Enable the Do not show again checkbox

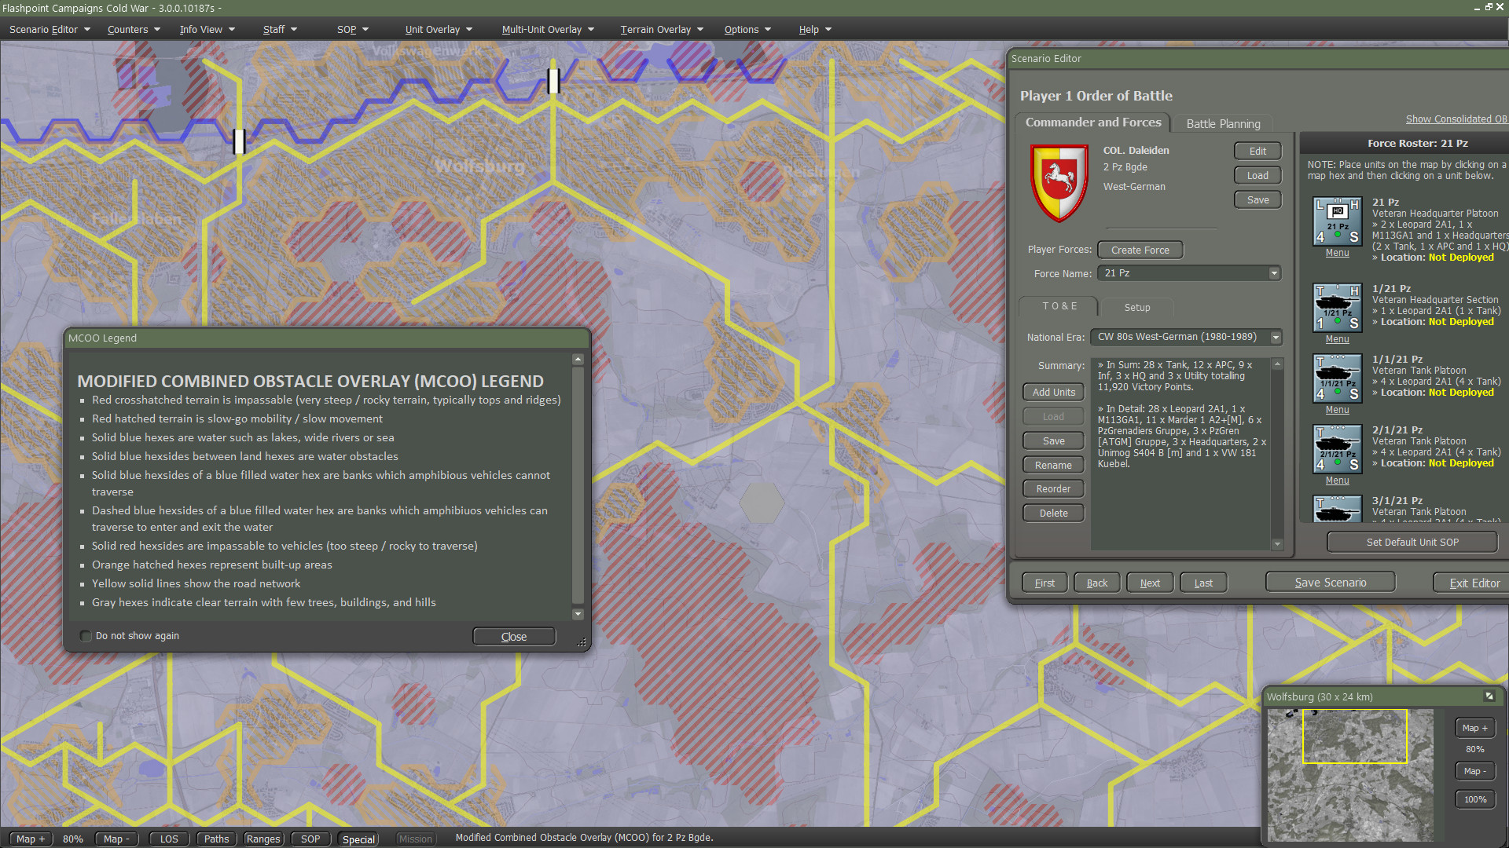point(86,636)
